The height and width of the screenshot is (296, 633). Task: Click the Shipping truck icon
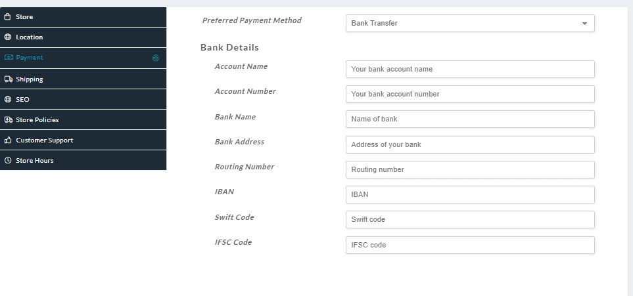coord(9,79)
